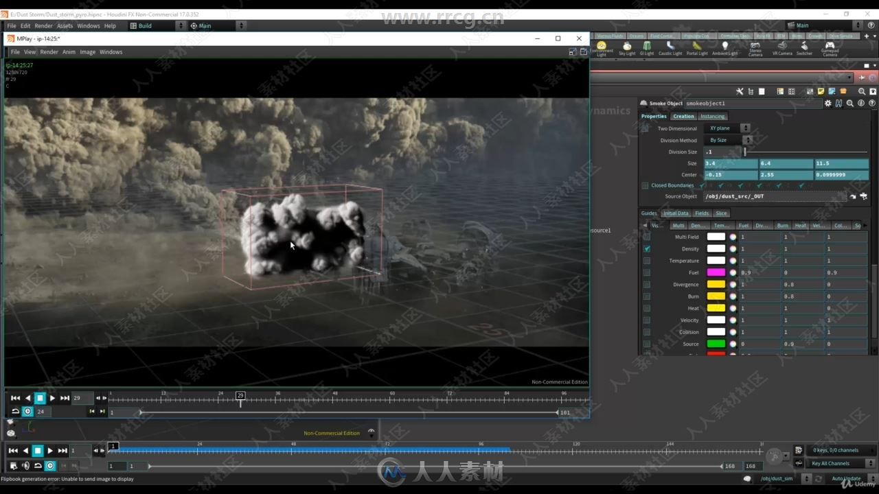Open the XY plane dropdown

click(727, 128)
